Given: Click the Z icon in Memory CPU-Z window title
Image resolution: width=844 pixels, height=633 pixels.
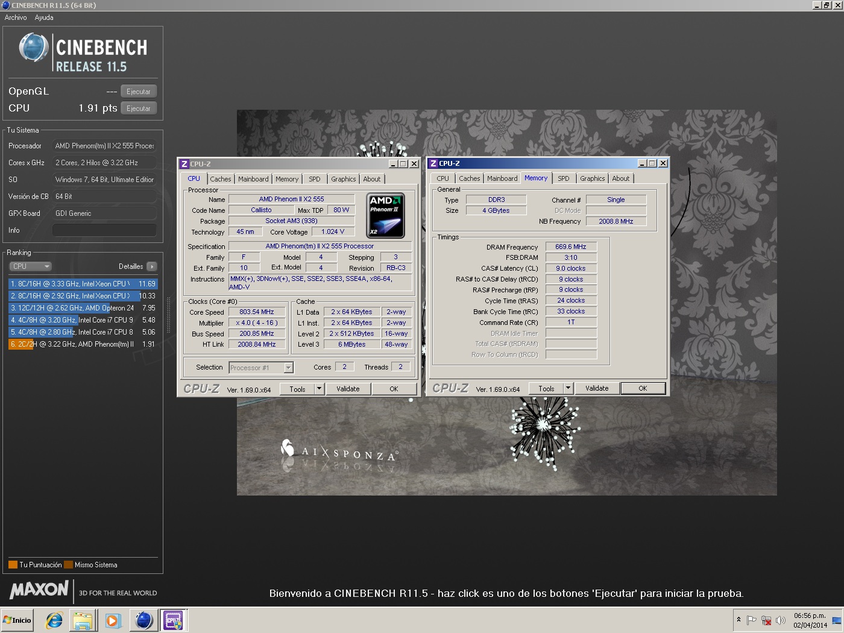Looking at the screenshot, I should [x=433, y=163].
